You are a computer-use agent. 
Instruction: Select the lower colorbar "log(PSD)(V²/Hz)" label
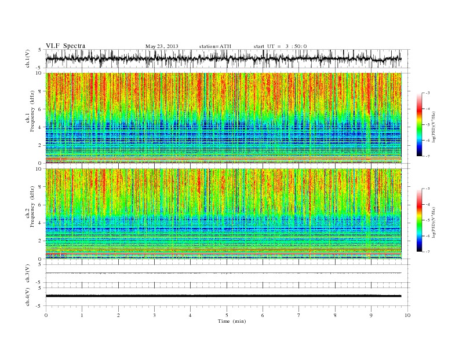pos(434,222)
